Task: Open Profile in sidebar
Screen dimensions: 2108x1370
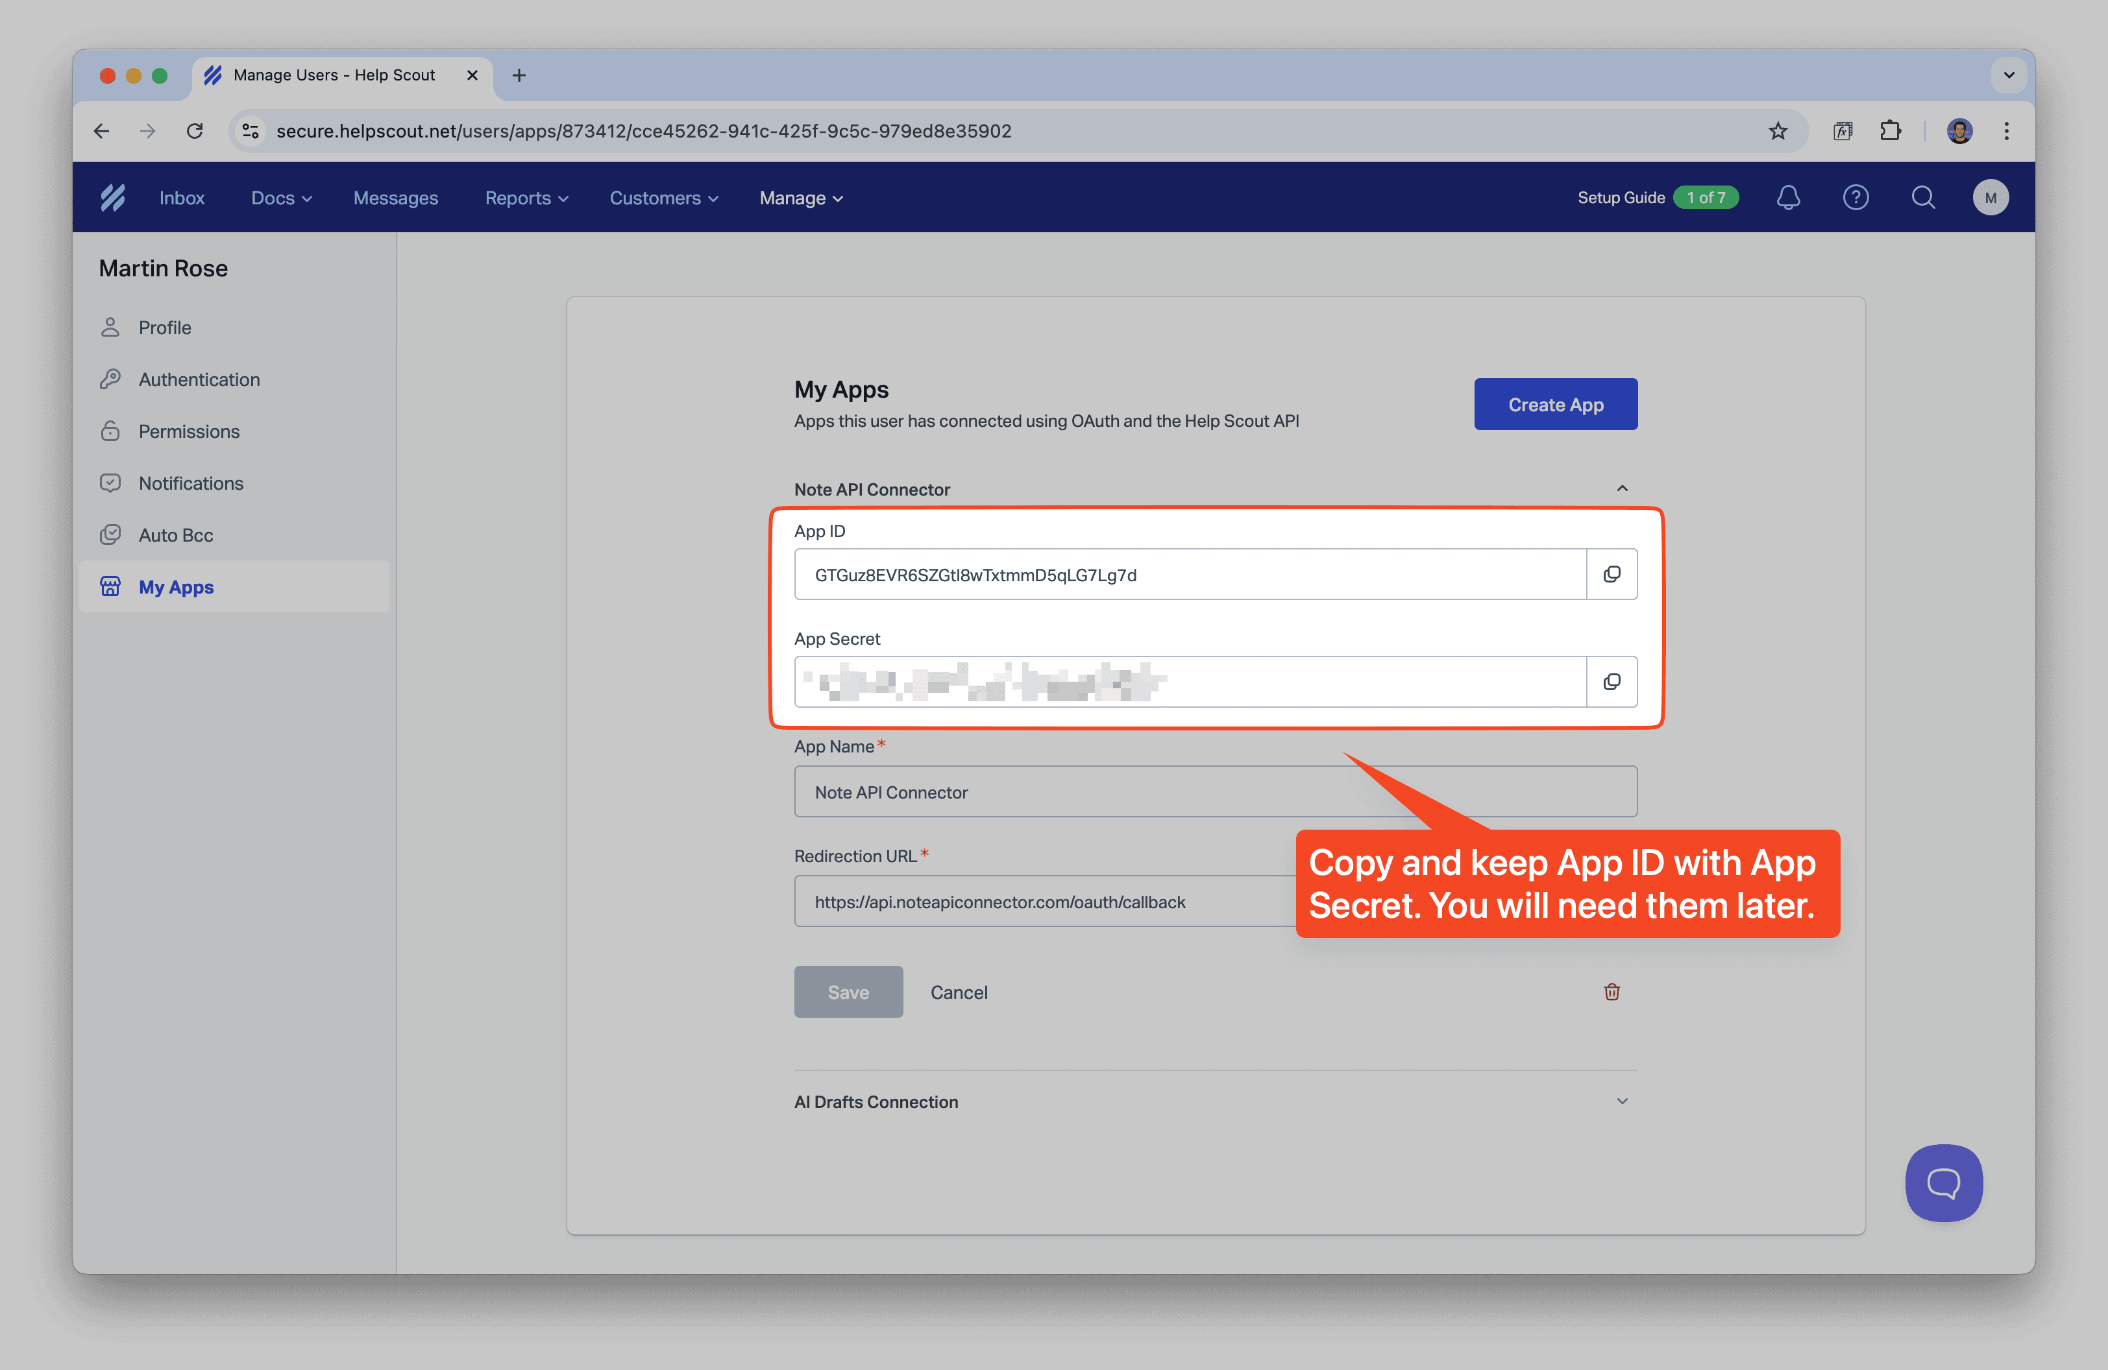Action: click(234, 328)
